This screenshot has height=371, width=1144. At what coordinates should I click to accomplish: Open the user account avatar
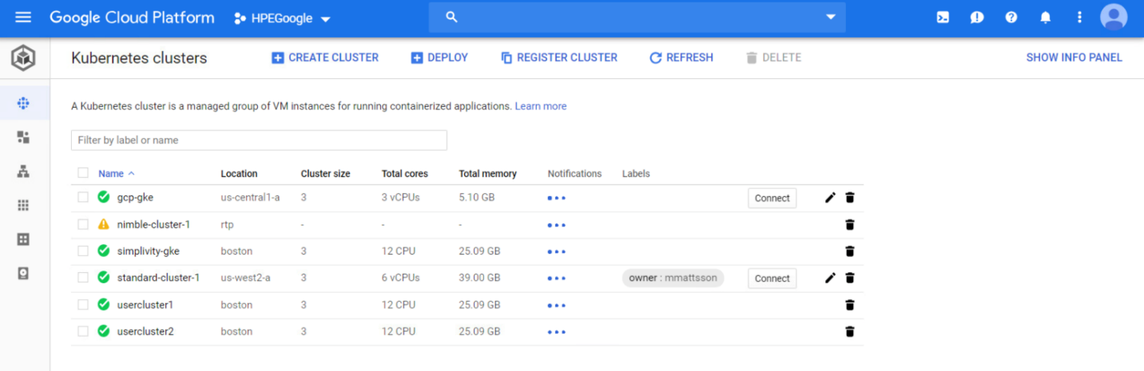[1114, 18]
